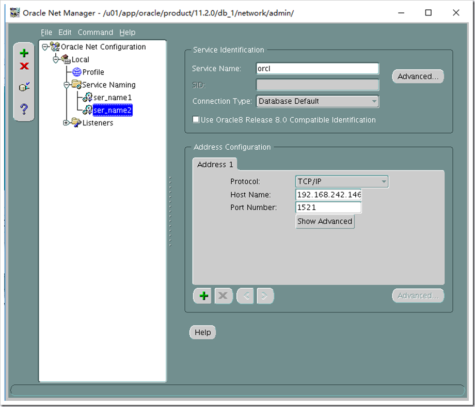Image resolution: width=475 pixels, height=407 pixels.
Task: Select ser_name2 in the tree
Action: (113, 110)
